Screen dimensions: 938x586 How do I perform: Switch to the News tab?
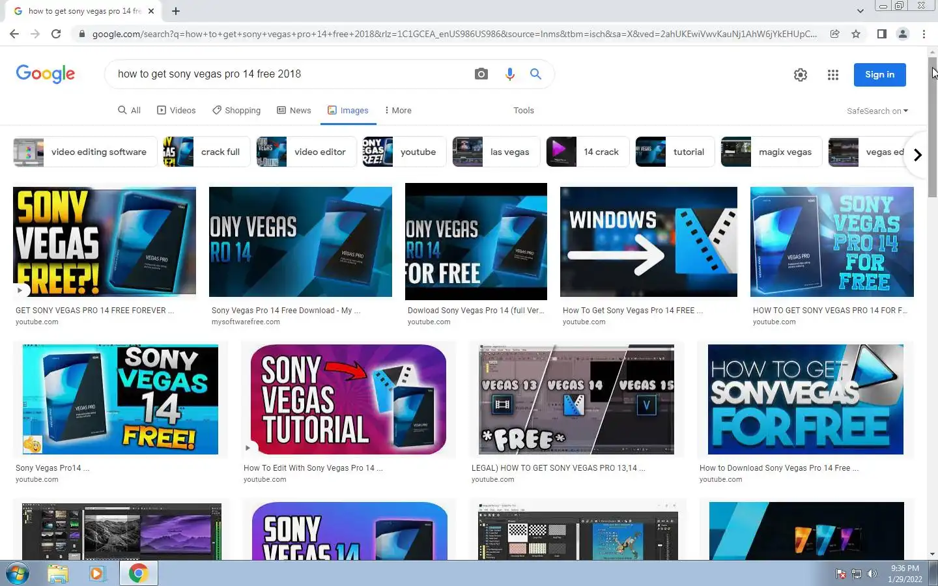(x=294, y=111)
